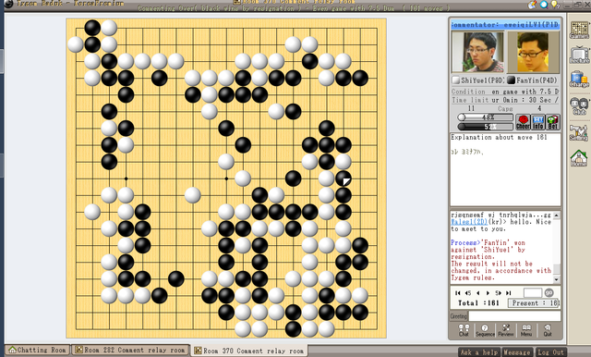Click the white 48% betting bar
This screenshot has width=591, height=357.
tap(486, 117)
